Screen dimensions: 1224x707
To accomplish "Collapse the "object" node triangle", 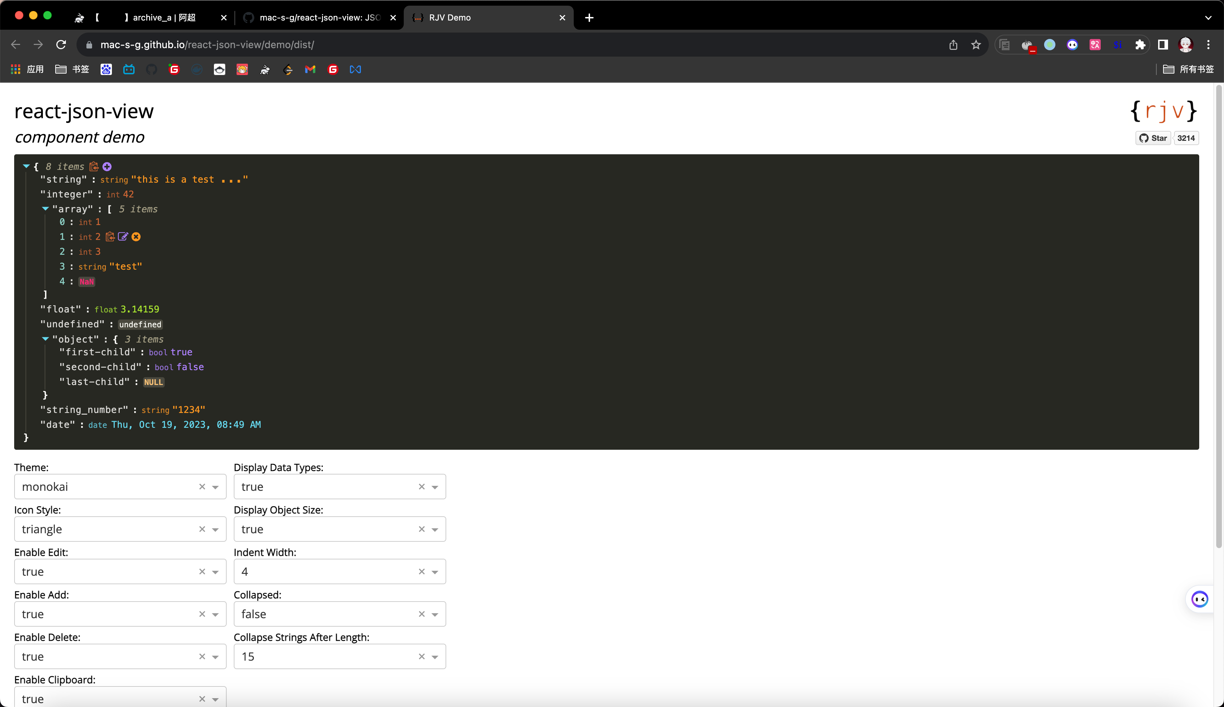I will pos(45,339).
